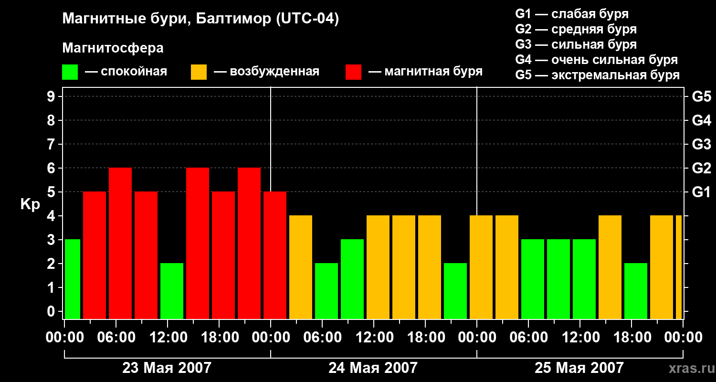Select the green Kp 3 bar on 24 Мая

pos(352,279)
